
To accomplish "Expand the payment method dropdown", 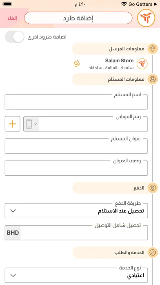I will click(x=76, y=210).
